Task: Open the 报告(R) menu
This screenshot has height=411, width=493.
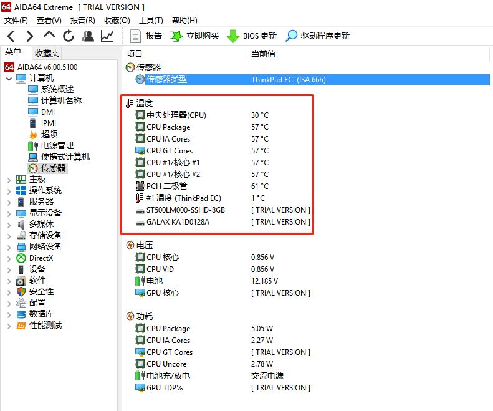Action: coord(83,21)
